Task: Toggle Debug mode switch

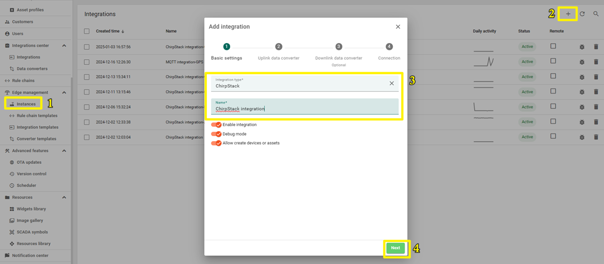Action: (216, 134)
